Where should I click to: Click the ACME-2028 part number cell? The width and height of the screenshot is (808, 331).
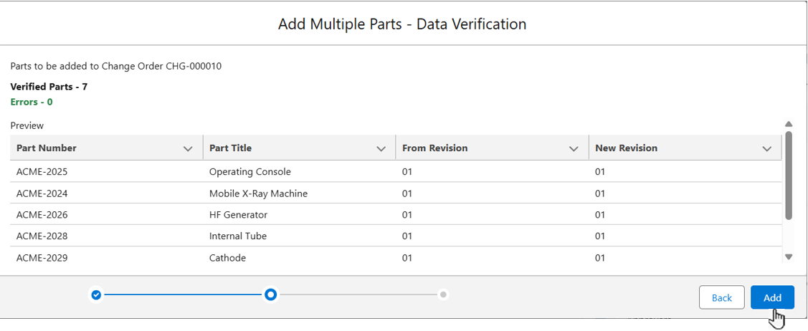point(42,236)
